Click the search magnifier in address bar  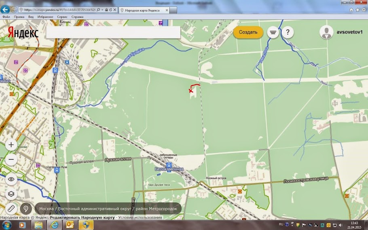coord(98,10)
